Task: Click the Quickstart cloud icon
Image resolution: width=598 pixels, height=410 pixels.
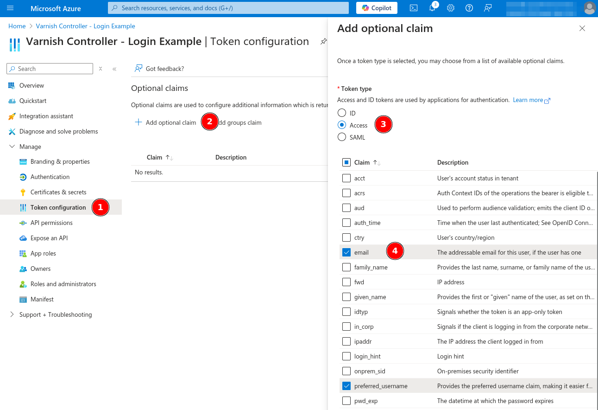Action: (x=12, y=101)
